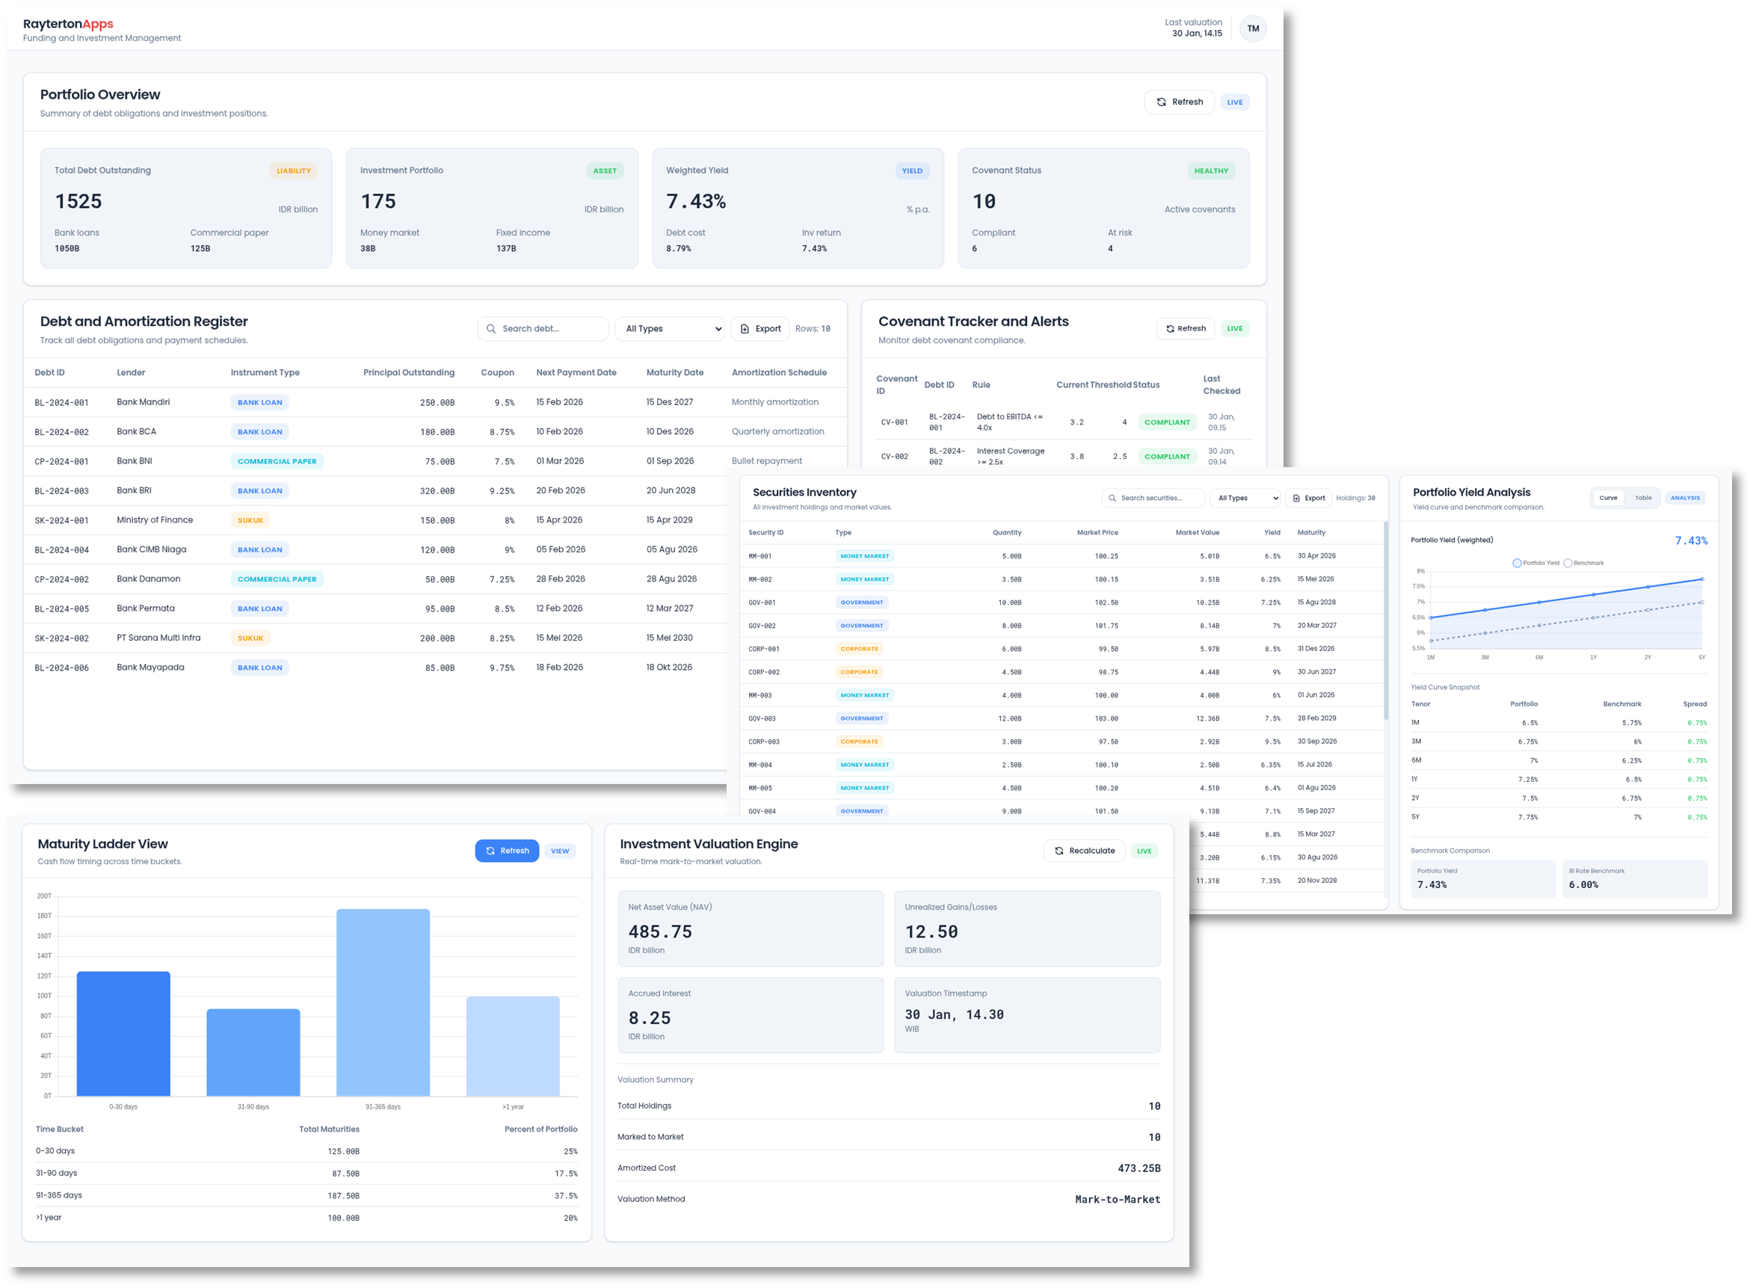Viewport: 1753px width, 1288px height.
Task: Switch to the Table tab
Action: 1643,497
